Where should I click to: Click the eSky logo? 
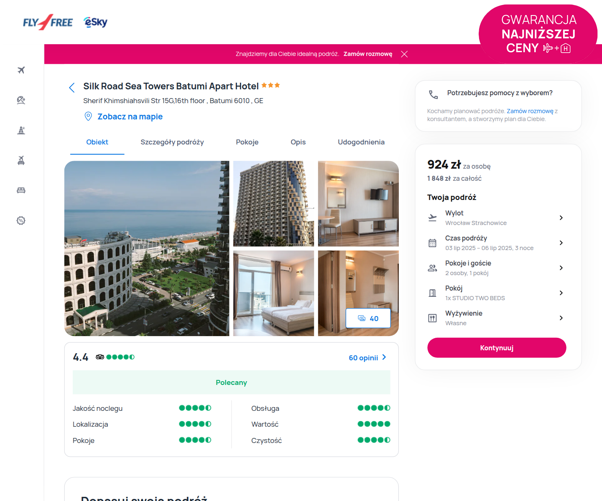point(95,22)
